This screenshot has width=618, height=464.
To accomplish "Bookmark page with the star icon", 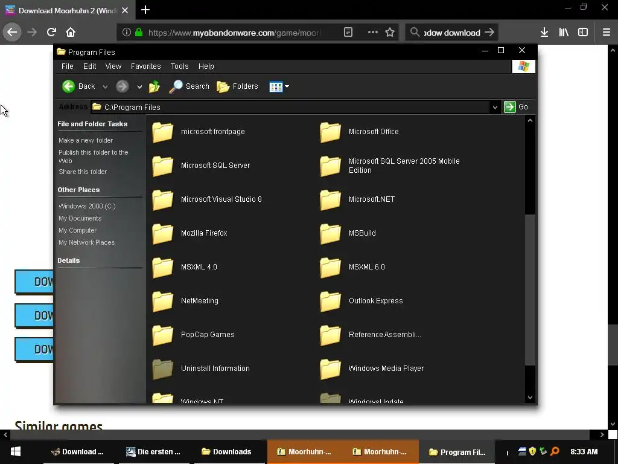I will point(390,33).
